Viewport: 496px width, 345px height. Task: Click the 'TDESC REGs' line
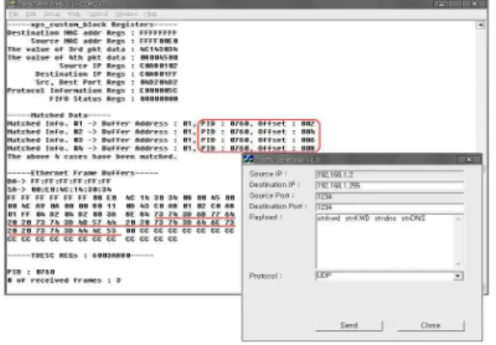click(x=80, y=256)
